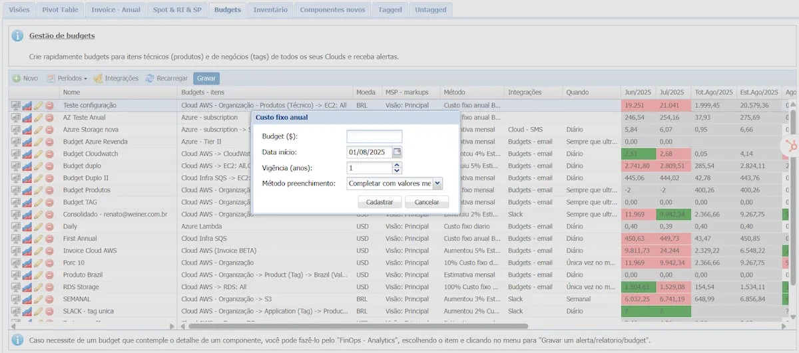The image size is (799, 353).
Task: Click the Integrações column header
Action: pyautogui.click(x=533, y=92)
